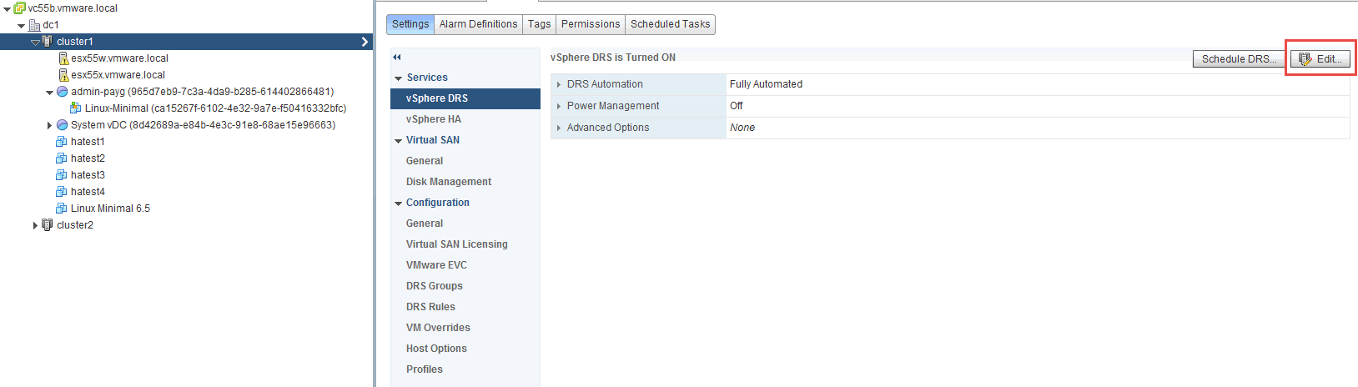Screen dimensions: 1358x387
Task: Click the dc1 datacenter icon
Action: coord(34,25)
